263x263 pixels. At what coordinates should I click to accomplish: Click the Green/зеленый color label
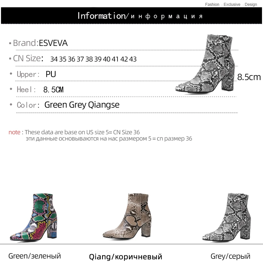35,256
